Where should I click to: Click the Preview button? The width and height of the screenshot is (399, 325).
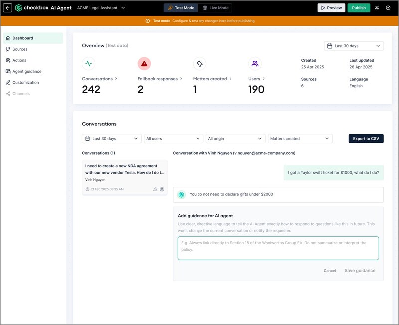(x=331, y=8)
